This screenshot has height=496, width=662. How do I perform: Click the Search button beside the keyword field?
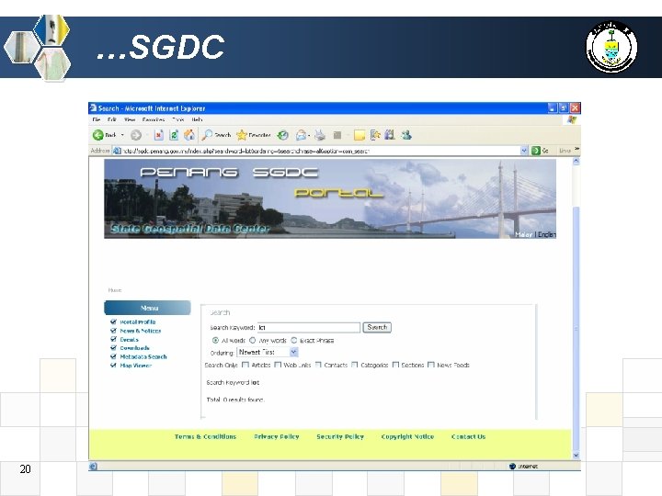(377, 327)
